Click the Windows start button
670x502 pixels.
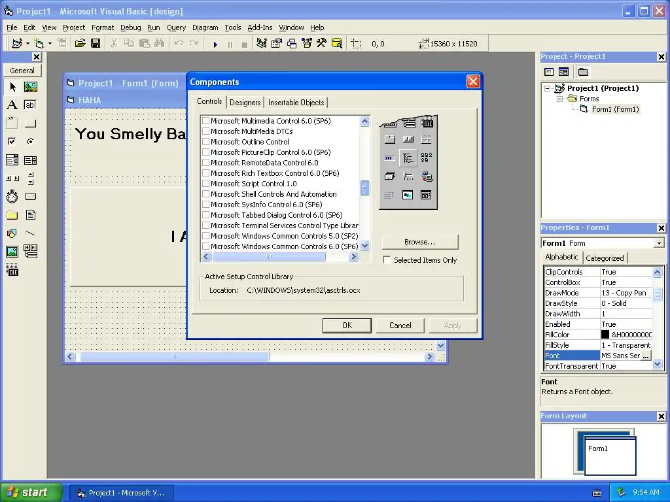(x=31, y=492)
